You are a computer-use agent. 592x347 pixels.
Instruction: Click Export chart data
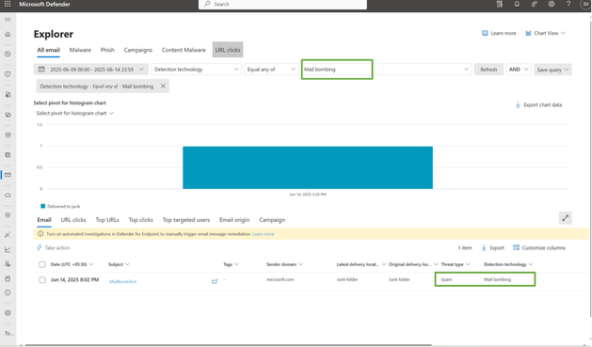(538, 105)
